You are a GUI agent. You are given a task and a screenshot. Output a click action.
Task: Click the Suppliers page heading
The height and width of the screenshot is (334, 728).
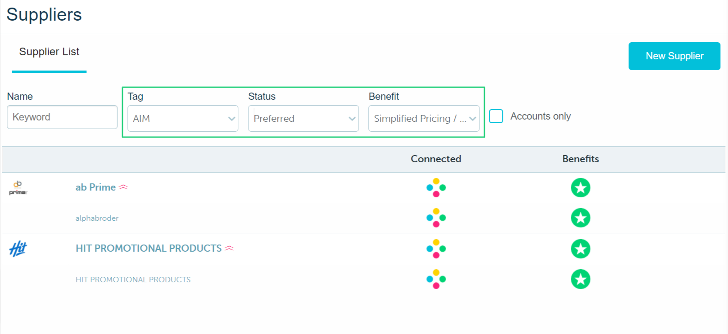(44, 14)
